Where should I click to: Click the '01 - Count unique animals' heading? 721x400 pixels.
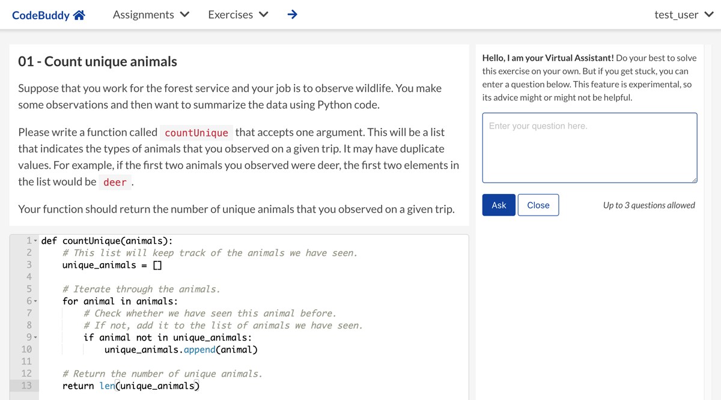97,61
